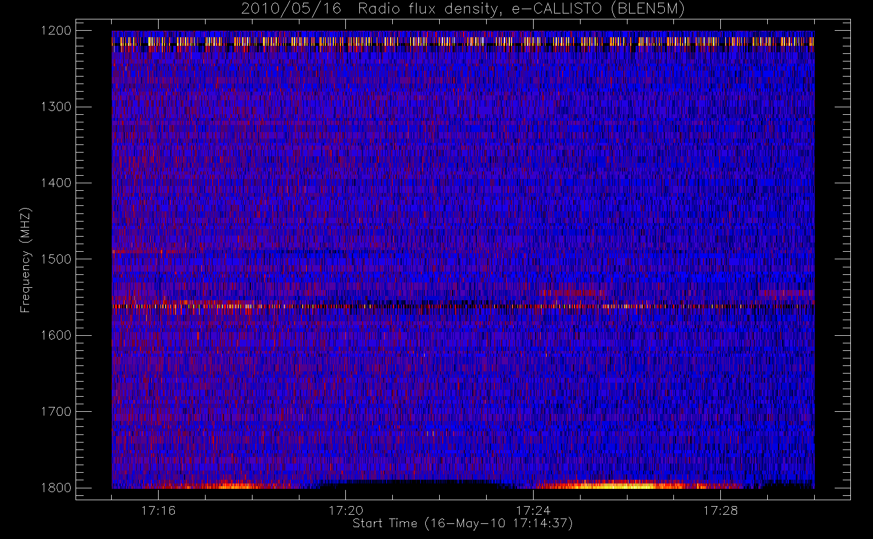Click the 17:24 time tick label
The image size is (873, 539).
pos(533,510)
